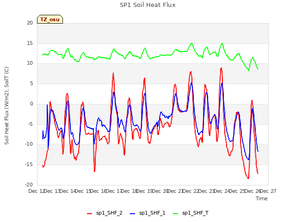Click the y-axis value 0
This screenshot has width=296, height=222.
(31, 104)
